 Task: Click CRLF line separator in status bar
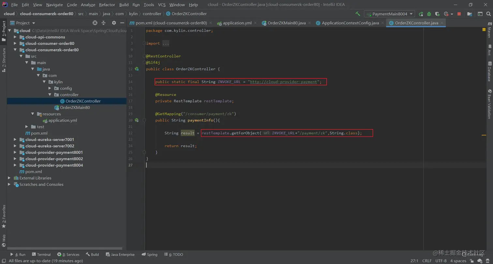point(427,261)
